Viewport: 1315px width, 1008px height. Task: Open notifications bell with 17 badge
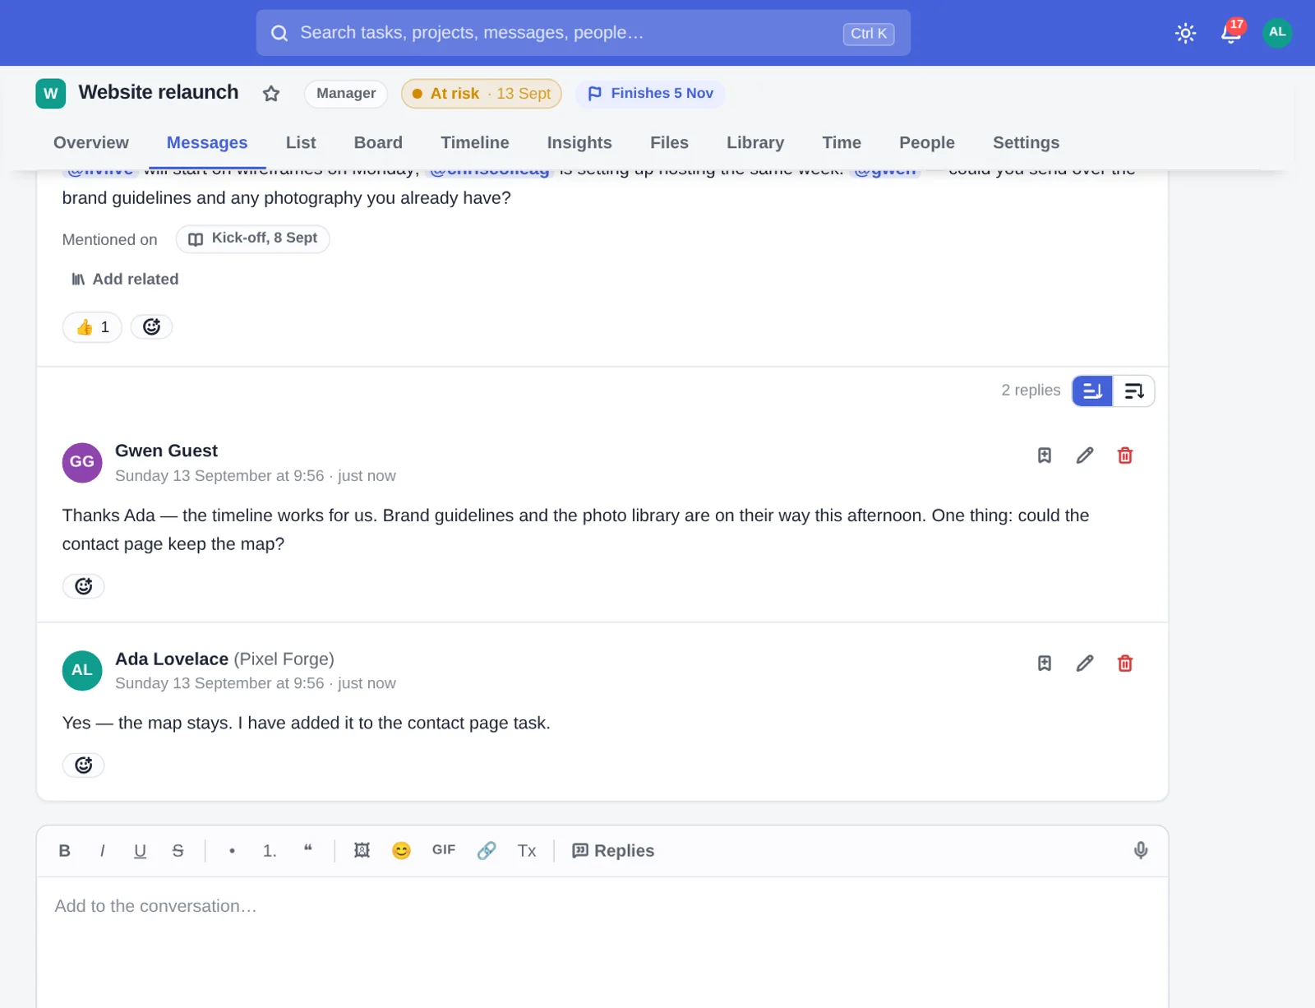(x=1231, y=32)
